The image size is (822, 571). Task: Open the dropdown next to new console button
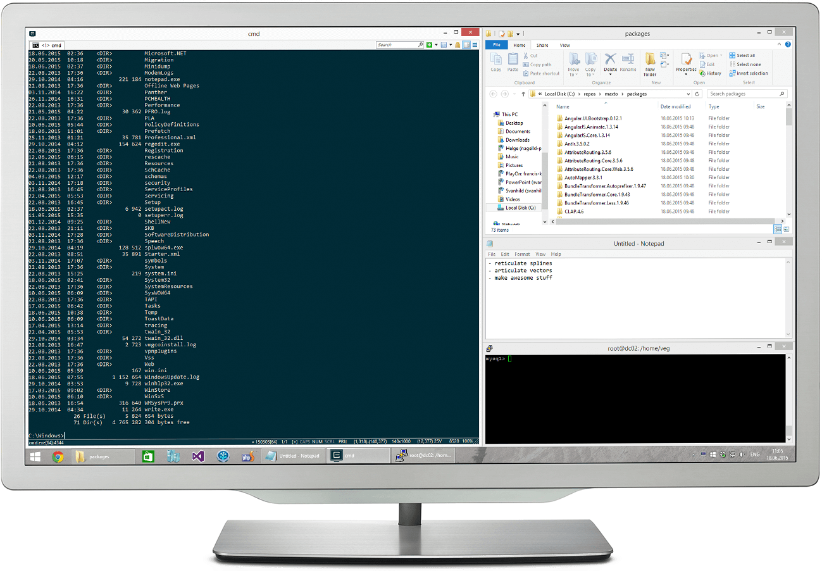(x=436, y=45)
